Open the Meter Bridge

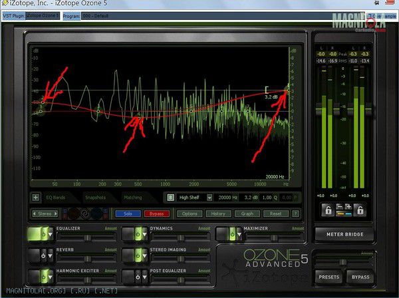344,234
